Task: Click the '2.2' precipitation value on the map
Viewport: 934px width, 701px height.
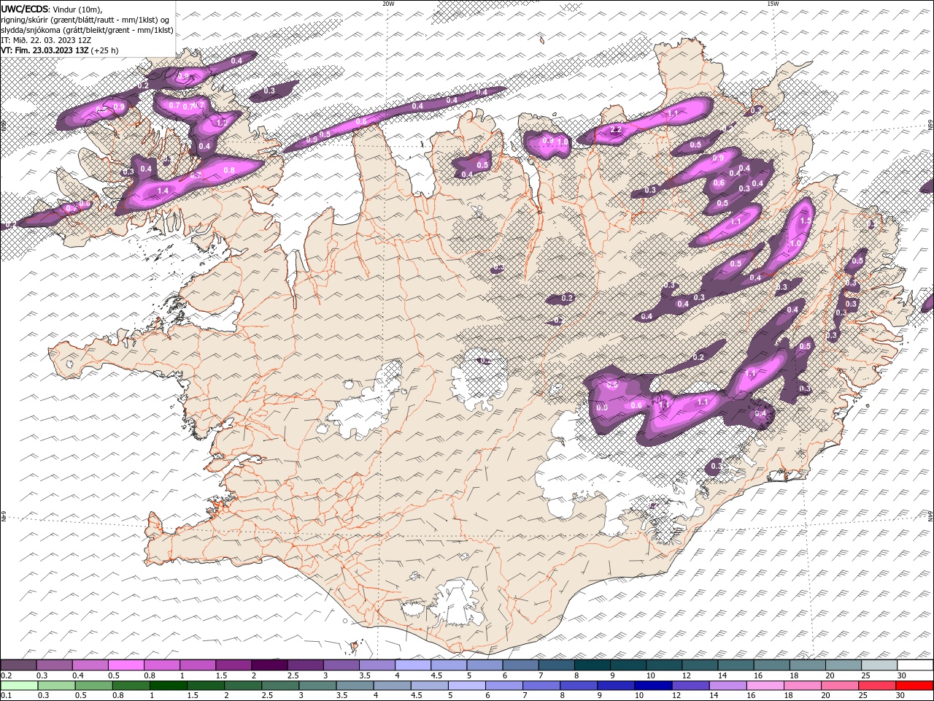Action: coord(615,131)
